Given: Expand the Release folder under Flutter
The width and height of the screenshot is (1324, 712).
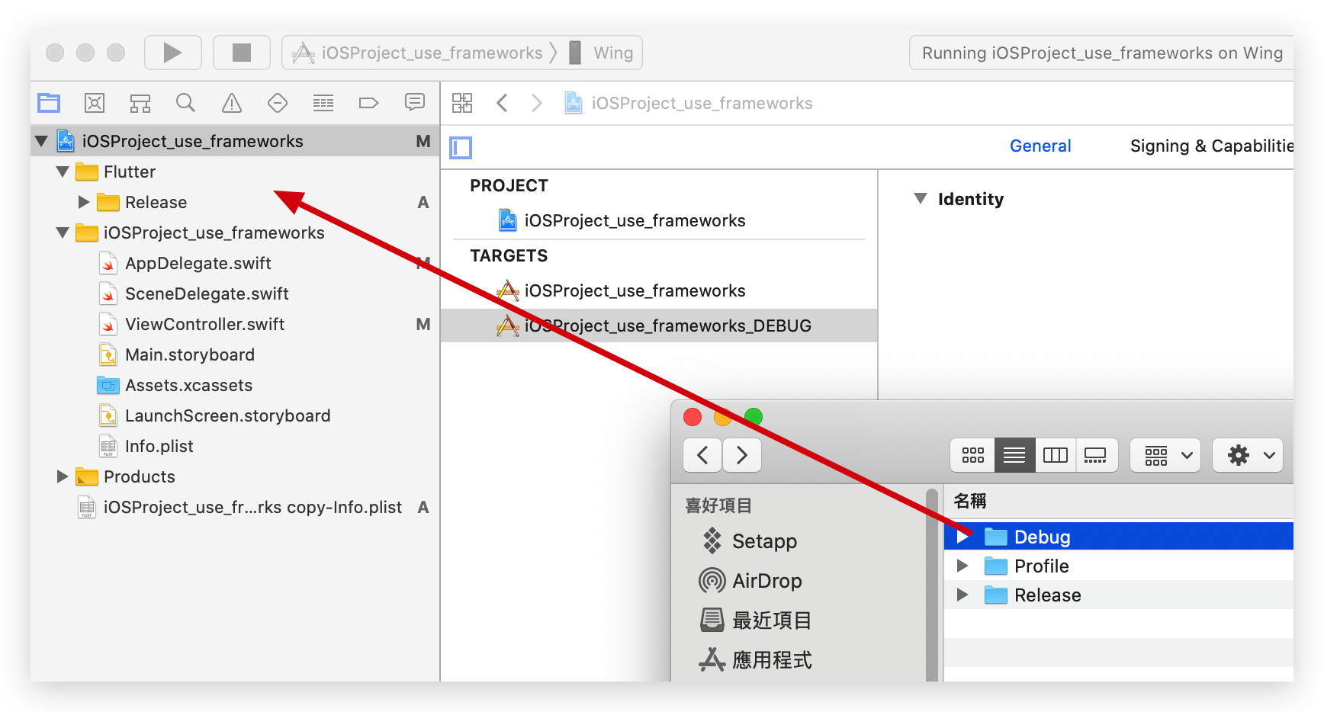Looking at the screenshot, I should pos(84,202).
